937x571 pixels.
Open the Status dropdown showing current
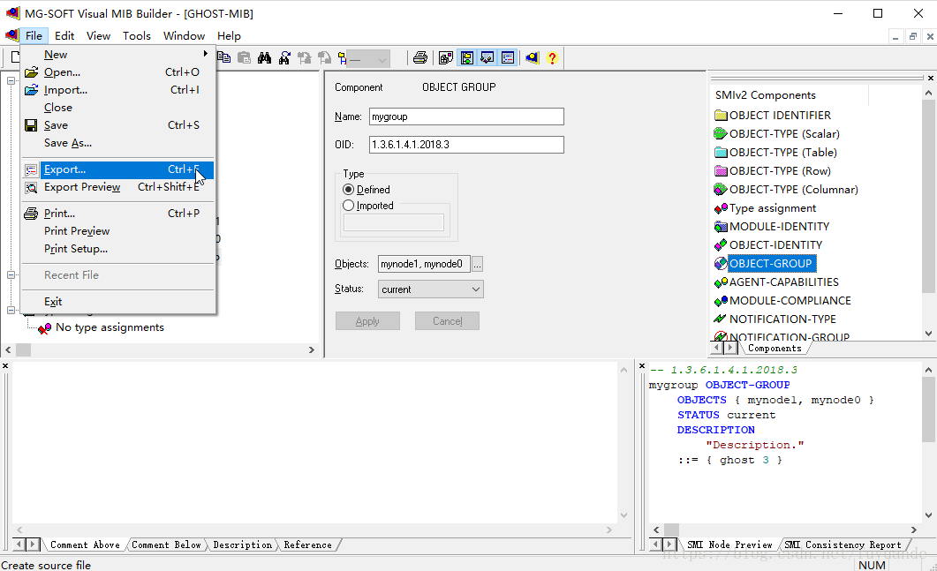coord(430,289)
